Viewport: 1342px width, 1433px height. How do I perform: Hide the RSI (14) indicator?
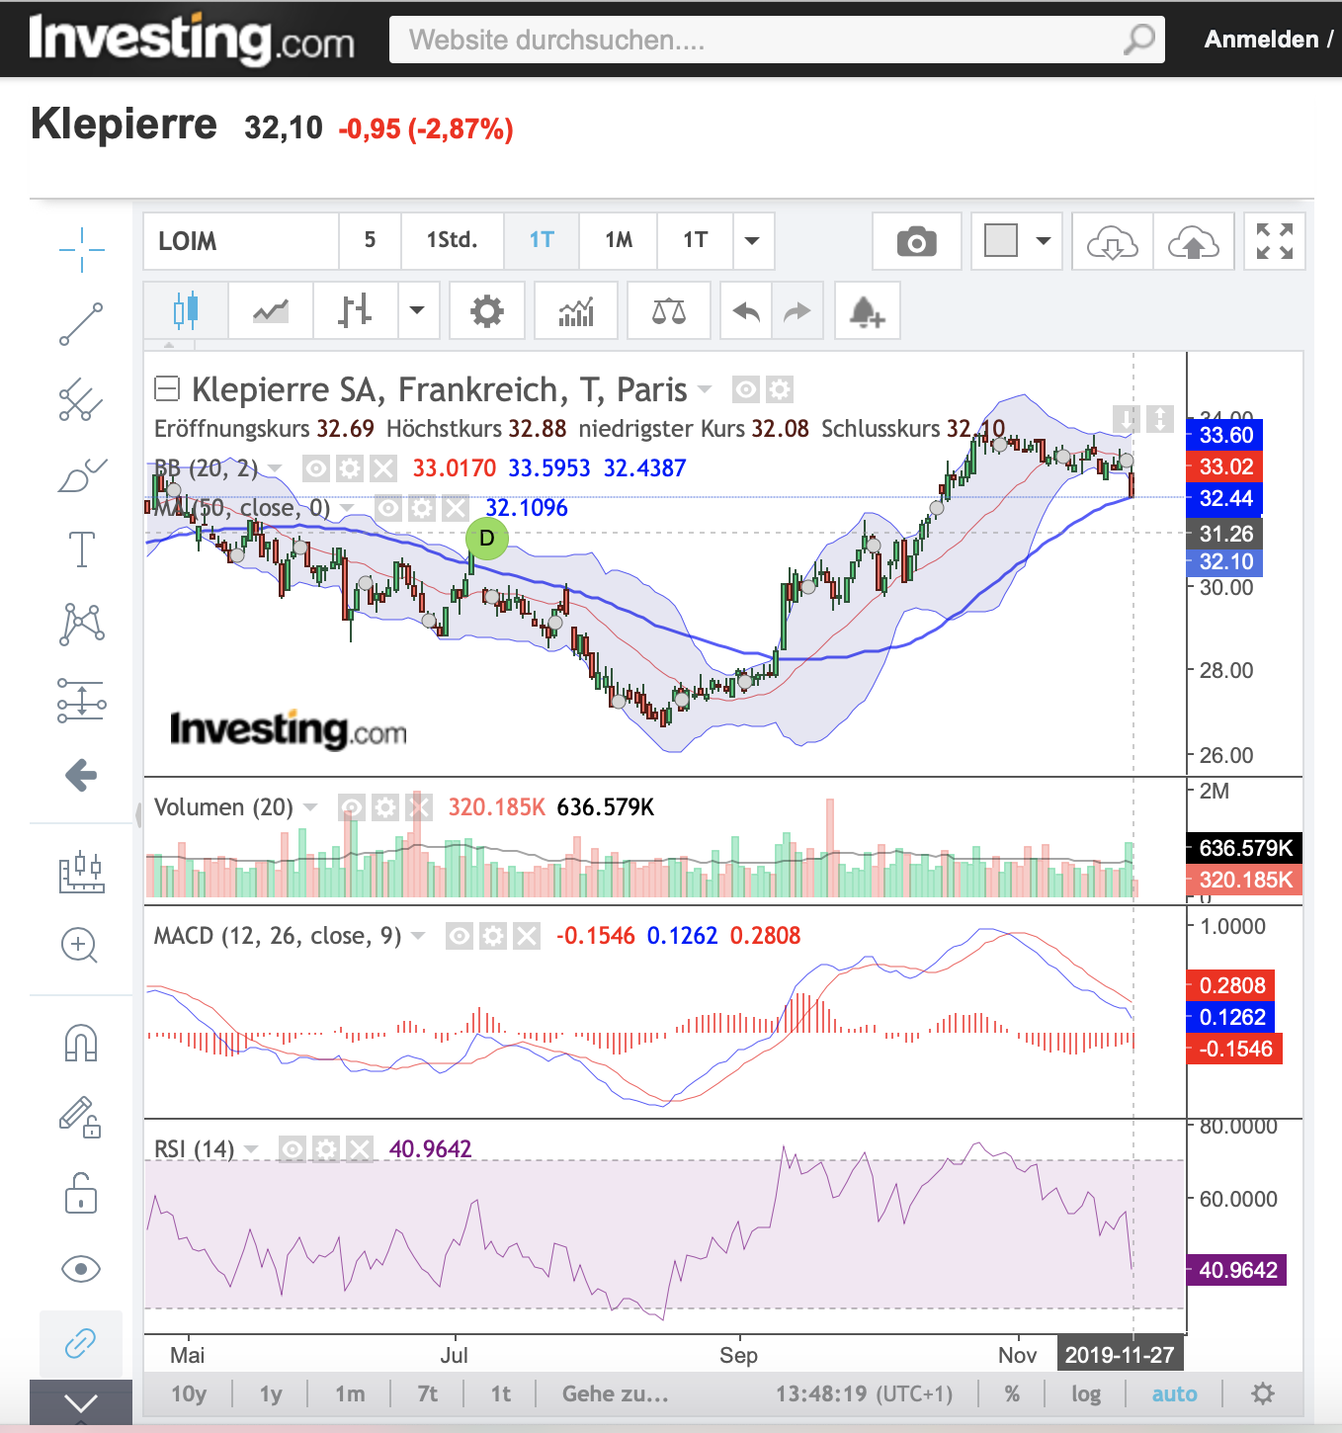(293, 1149)
